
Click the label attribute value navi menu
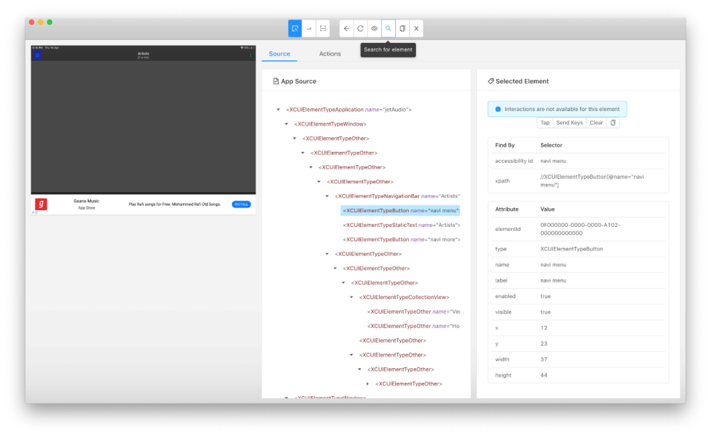[x=553, y=280]
